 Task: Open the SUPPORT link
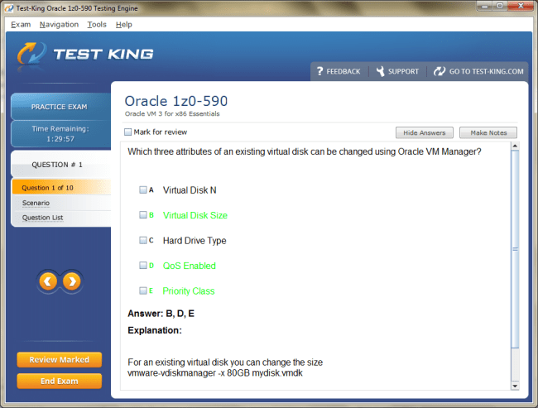[x=403, y=71]
